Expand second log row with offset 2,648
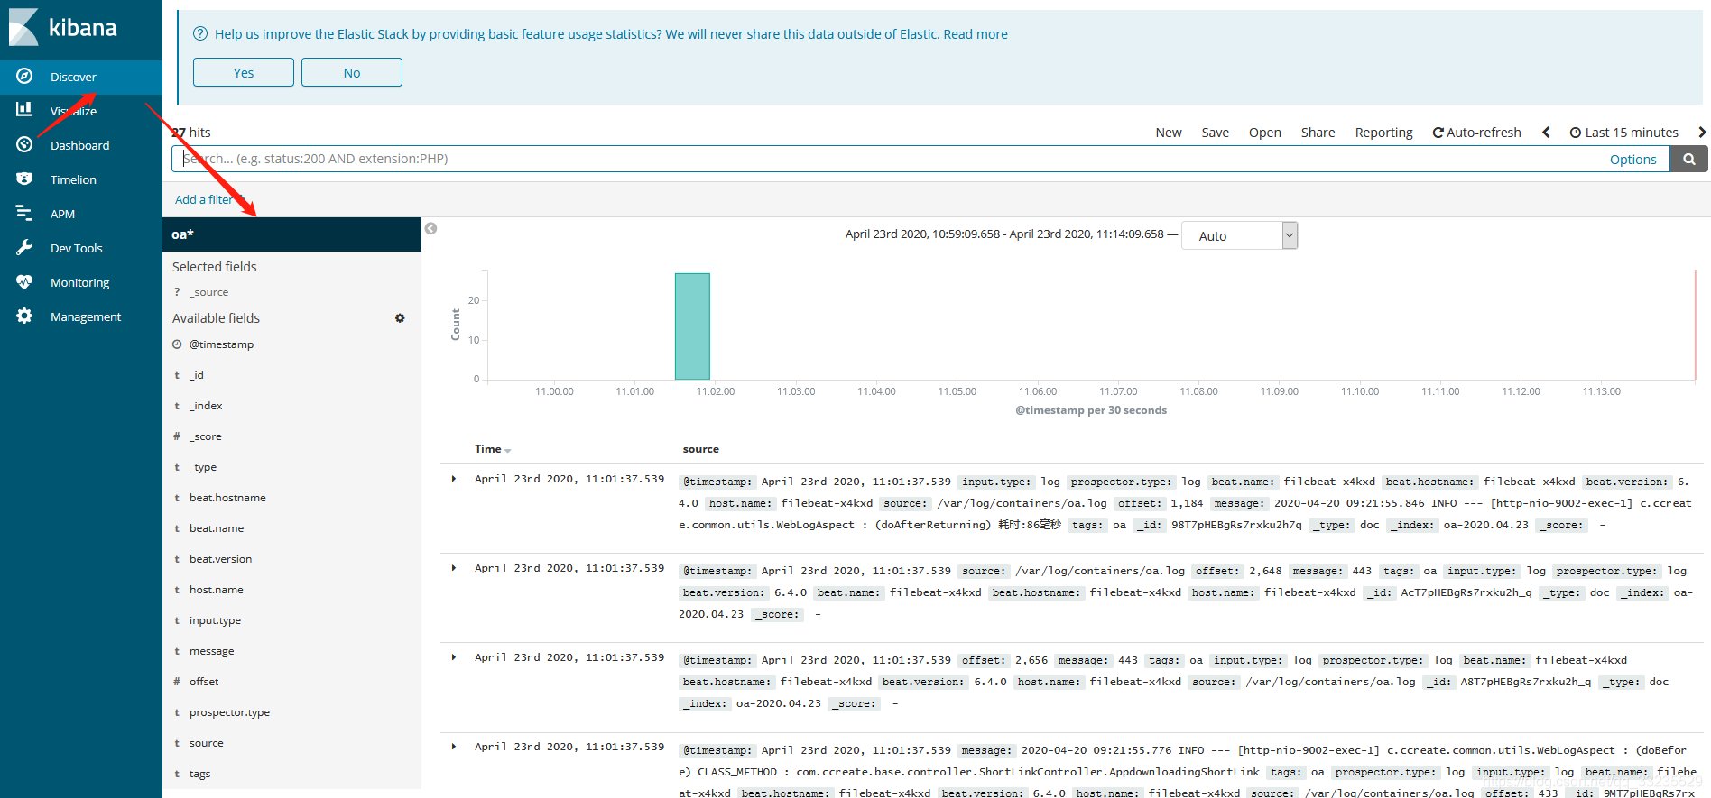 point(453,568)
